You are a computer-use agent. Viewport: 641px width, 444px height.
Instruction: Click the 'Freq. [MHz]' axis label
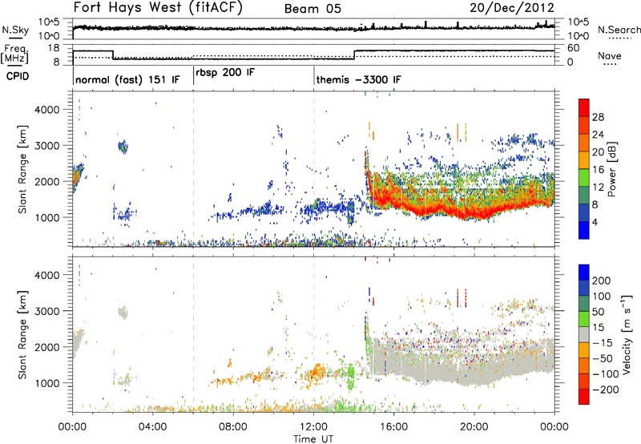(x=16, y=54)
